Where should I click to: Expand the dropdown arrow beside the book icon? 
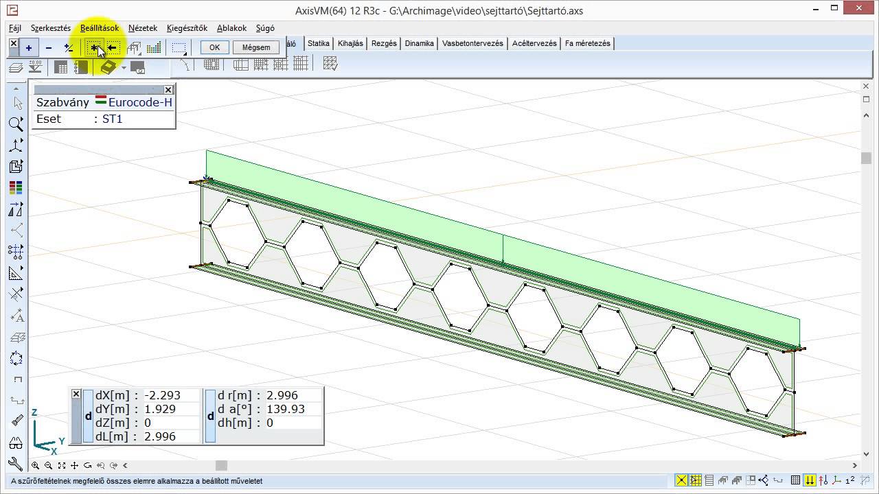[x=124, y=67]
